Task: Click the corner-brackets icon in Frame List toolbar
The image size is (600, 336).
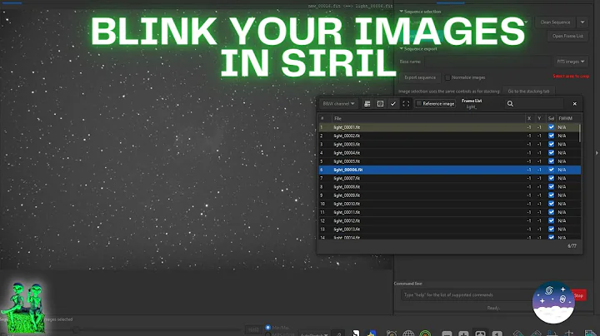Action: point(406,104)
